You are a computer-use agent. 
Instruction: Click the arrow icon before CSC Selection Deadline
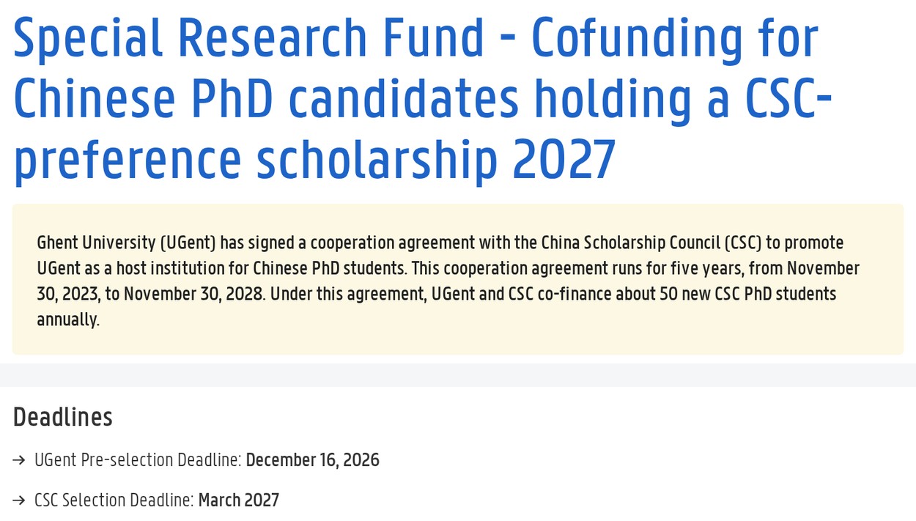pos(19,501)
